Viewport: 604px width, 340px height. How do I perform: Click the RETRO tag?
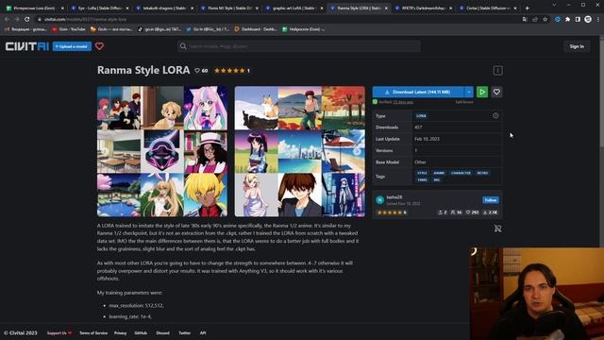[x=482, y=173]
